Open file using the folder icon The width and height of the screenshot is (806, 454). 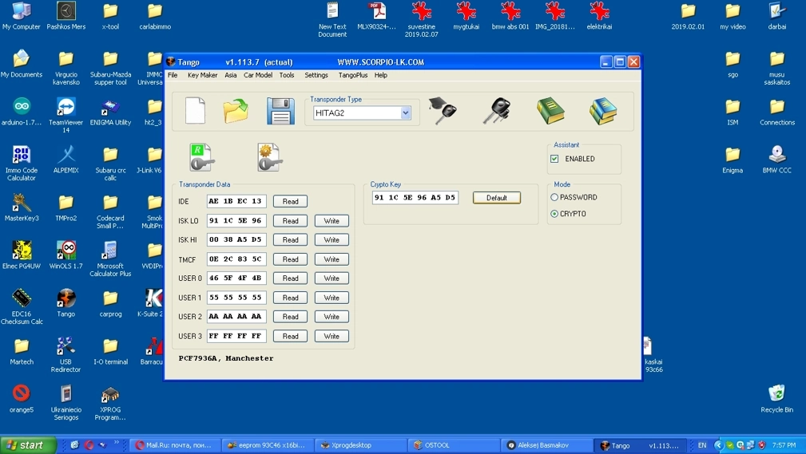click(236, 110)
